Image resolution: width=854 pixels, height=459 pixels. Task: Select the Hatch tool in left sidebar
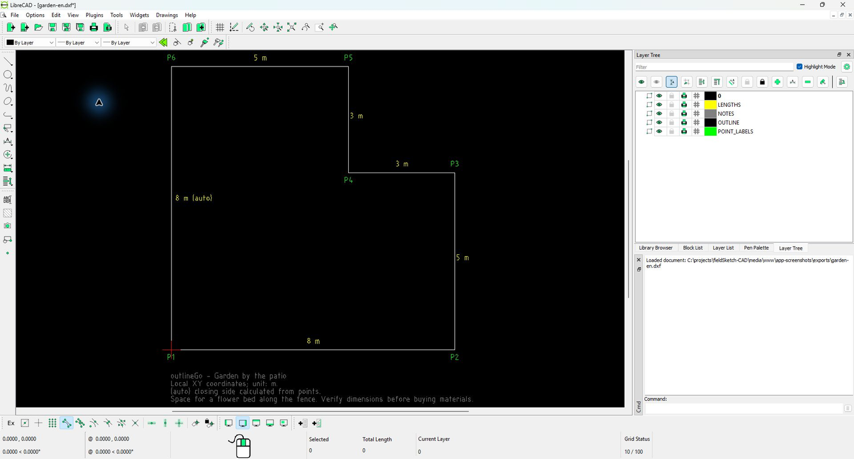8,213
